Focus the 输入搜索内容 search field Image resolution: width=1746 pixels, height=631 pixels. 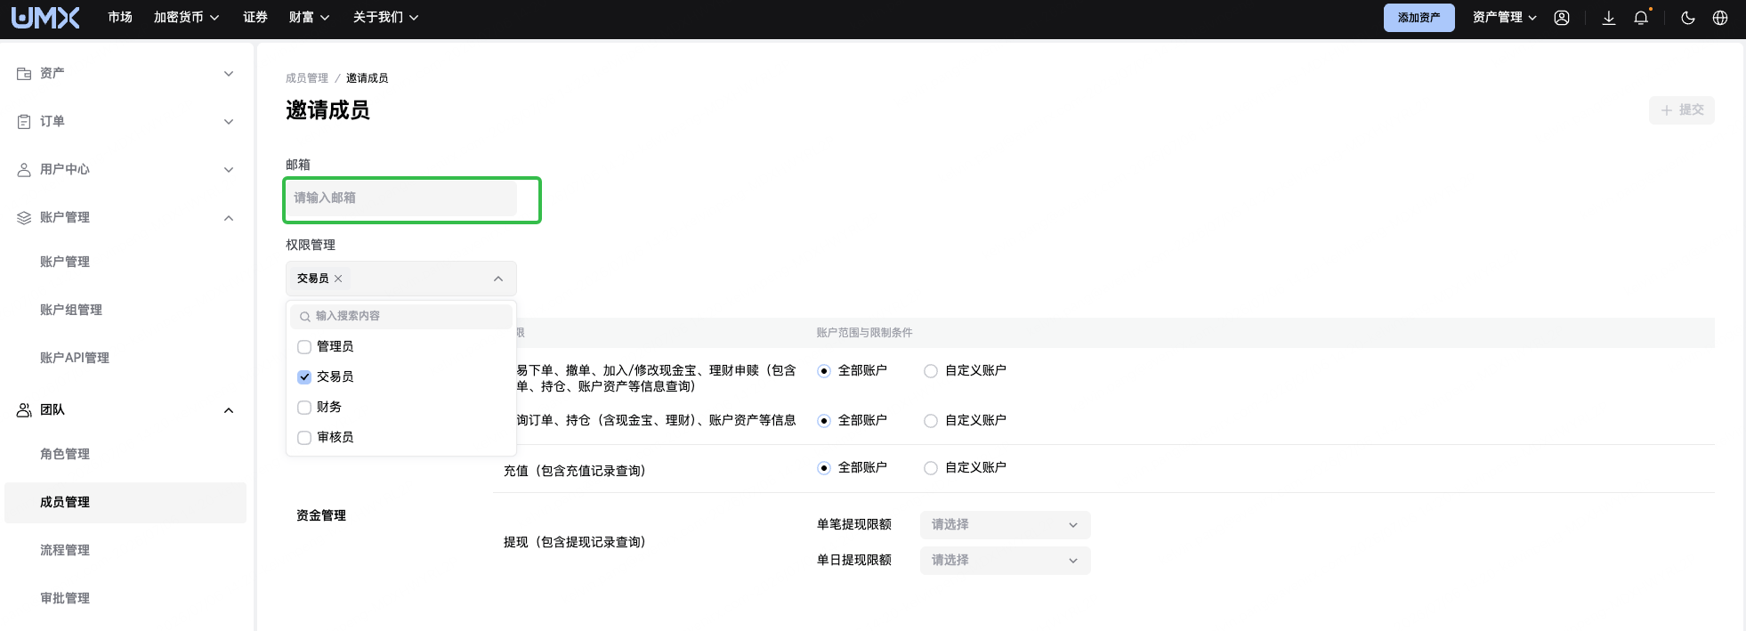(x=401, y=317)
